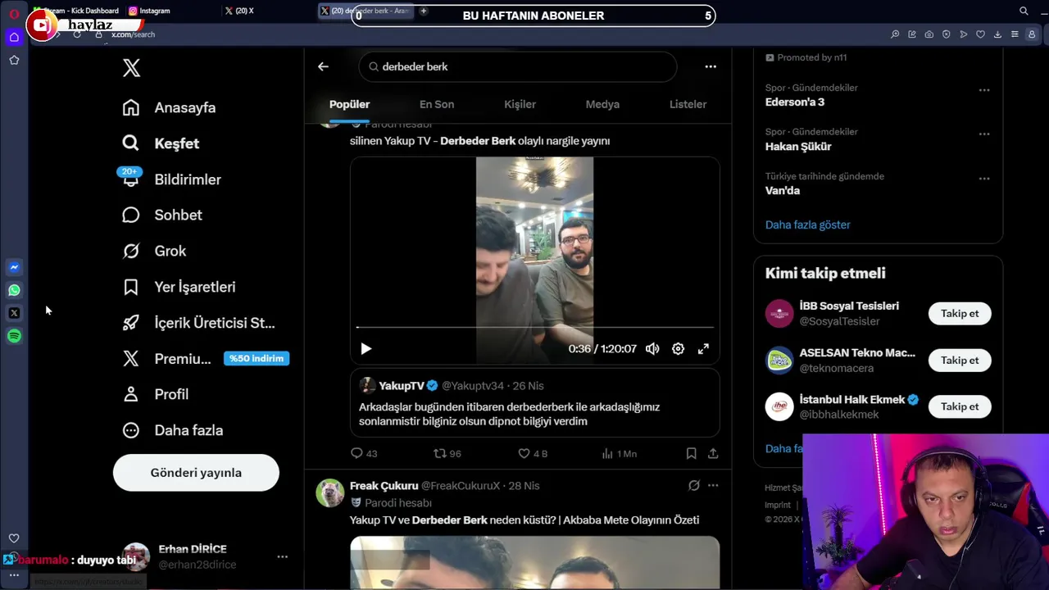The width and height of the screenshot is (1049, 590).
Task: Open Erhan DİRİCE account options dots
Action: coord(282,556)
